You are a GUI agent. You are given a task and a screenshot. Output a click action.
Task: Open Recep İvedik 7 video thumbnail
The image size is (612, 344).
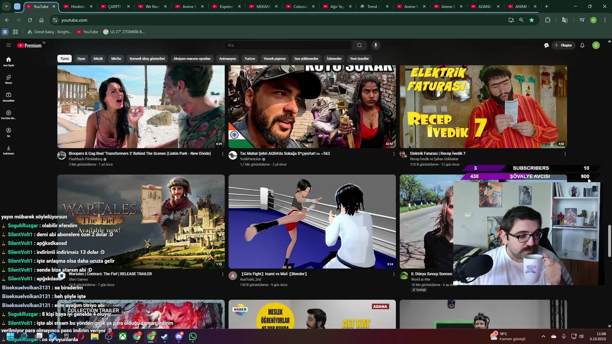coord(483,107)
